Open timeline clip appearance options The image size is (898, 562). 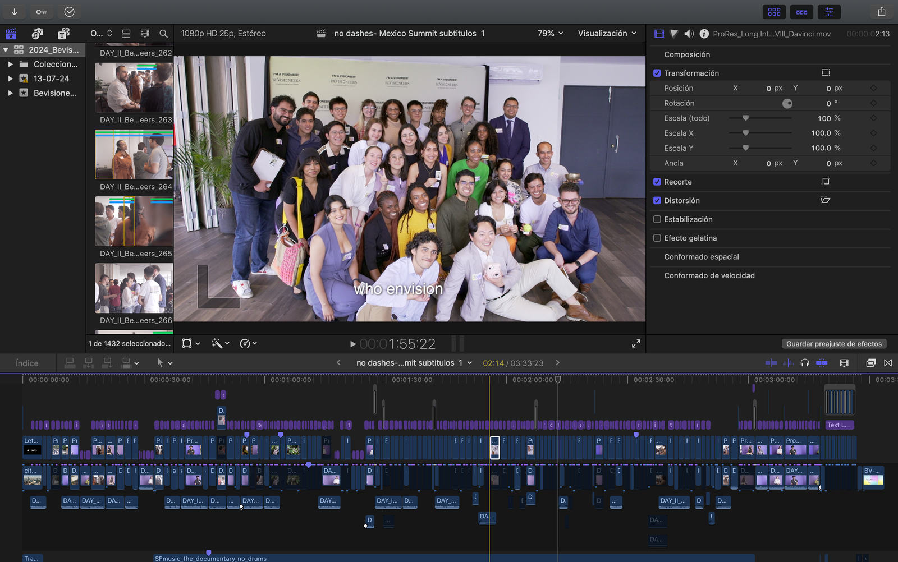pos(844,363)
